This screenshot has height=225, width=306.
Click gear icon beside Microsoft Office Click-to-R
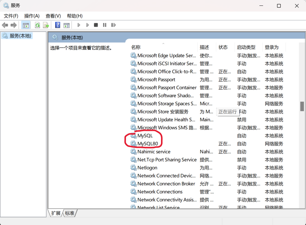[x=133, y=72]
